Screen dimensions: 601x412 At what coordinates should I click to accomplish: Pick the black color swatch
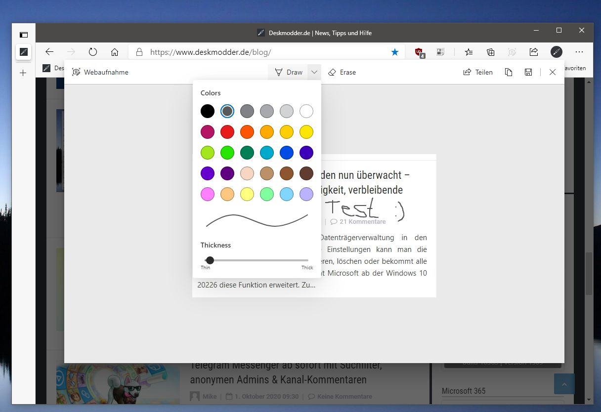point(208,111)
